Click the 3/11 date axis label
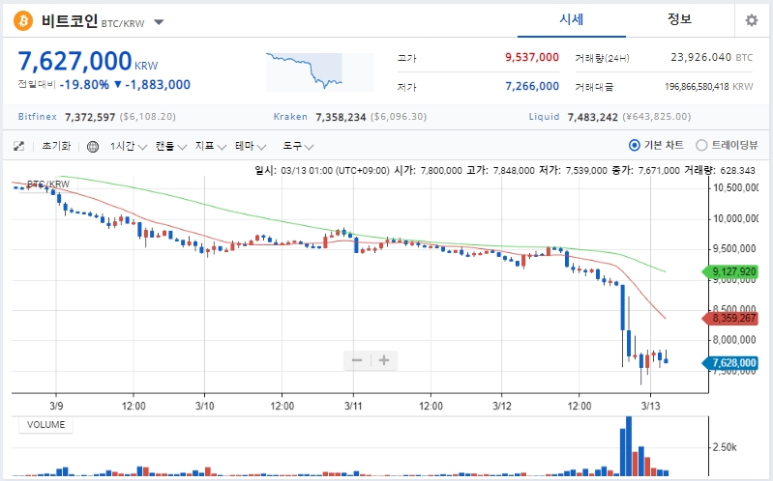This screenshot has height=481, width=773. click(x=353, y=407)
